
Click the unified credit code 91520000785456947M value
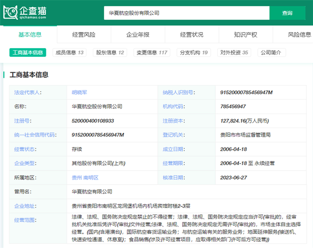click(x=97, y=135)
